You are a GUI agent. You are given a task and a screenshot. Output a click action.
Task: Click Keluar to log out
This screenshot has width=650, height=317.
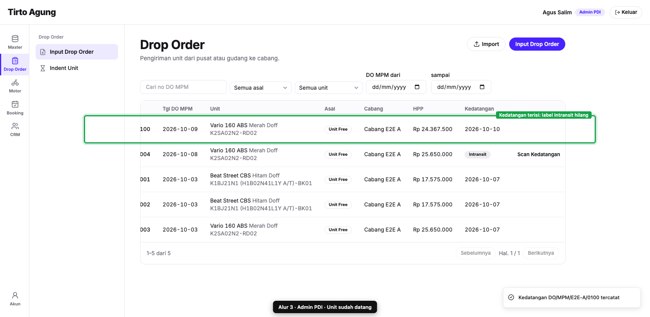pos(626,12)
